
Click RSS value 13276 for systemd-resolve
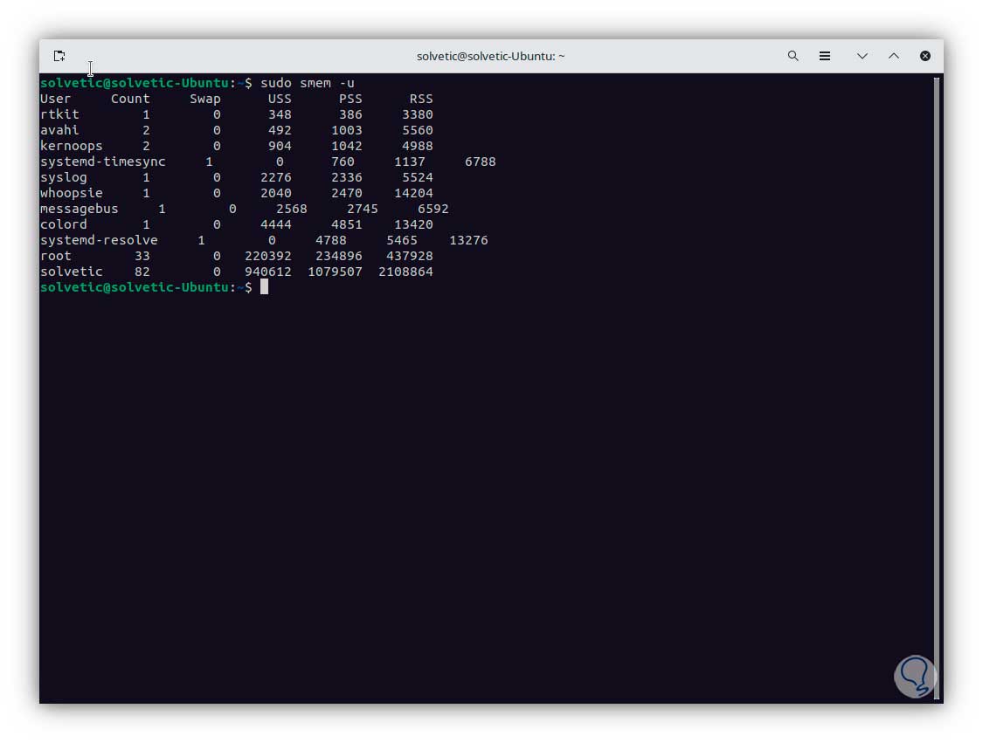tap(468, 240)
